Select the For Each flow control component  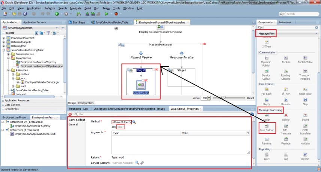coord(266,92)
